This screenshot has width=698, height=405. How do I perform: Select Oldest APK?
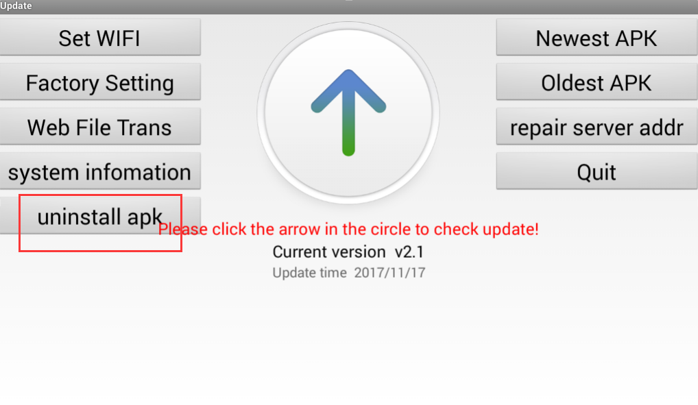597,82
